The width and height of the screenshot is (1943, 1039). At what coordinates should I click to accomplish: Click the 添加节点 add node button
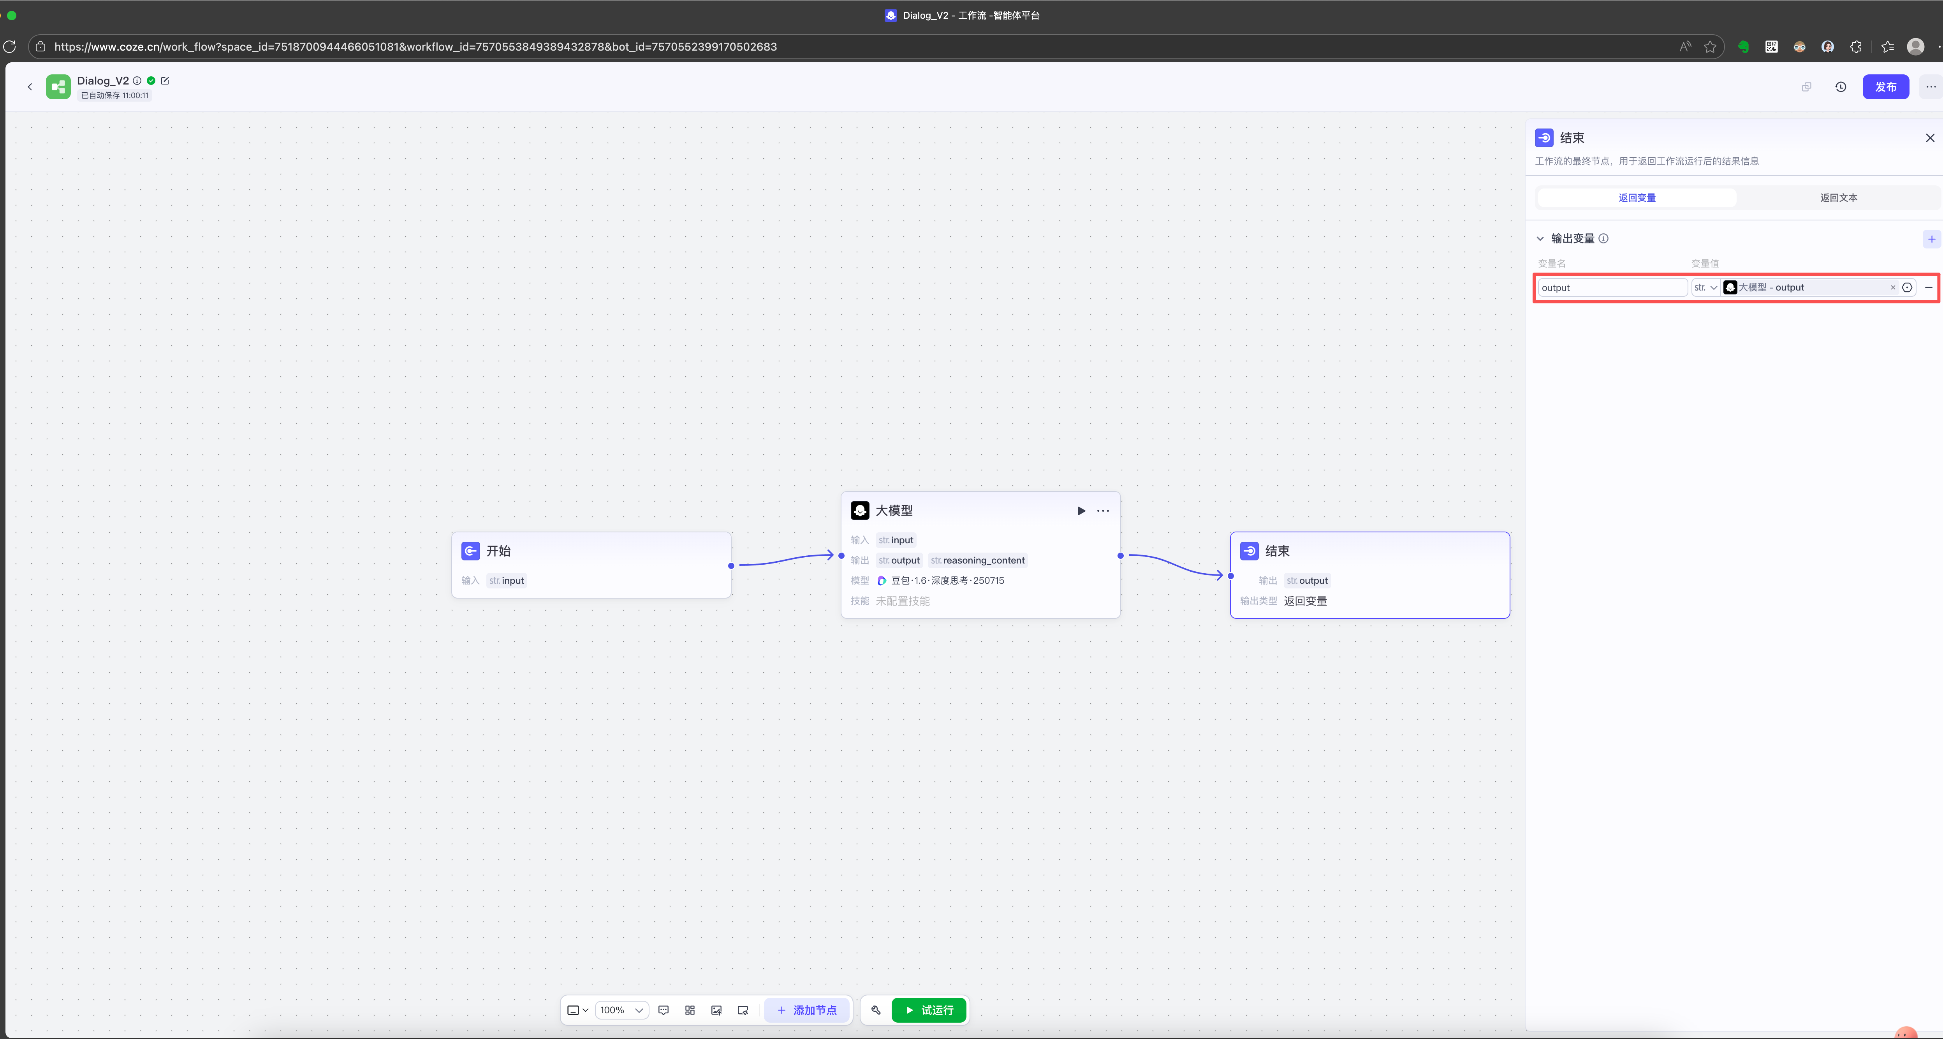click(806, 1009)
